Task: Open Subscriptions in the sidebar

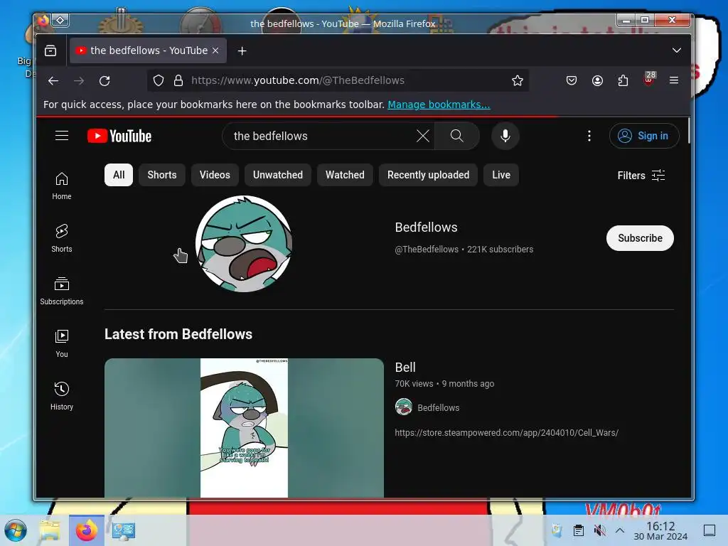Action: (62, 291)
